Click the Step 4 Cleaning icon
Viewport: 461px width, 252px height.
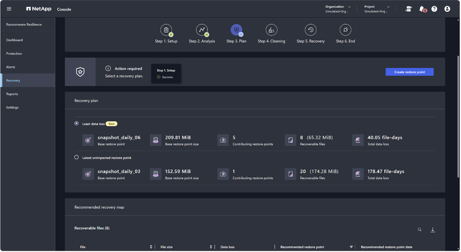tap(271, 30)
